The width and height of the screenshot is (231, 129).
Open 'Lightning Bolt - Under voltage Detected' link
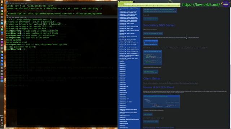click(128, 59)
